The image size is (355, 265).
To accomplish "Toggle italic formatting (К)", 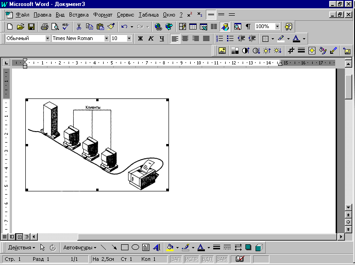I will 151,39.
